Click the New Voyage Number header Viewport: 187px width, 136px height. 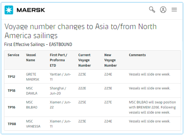tap(110, 60)
